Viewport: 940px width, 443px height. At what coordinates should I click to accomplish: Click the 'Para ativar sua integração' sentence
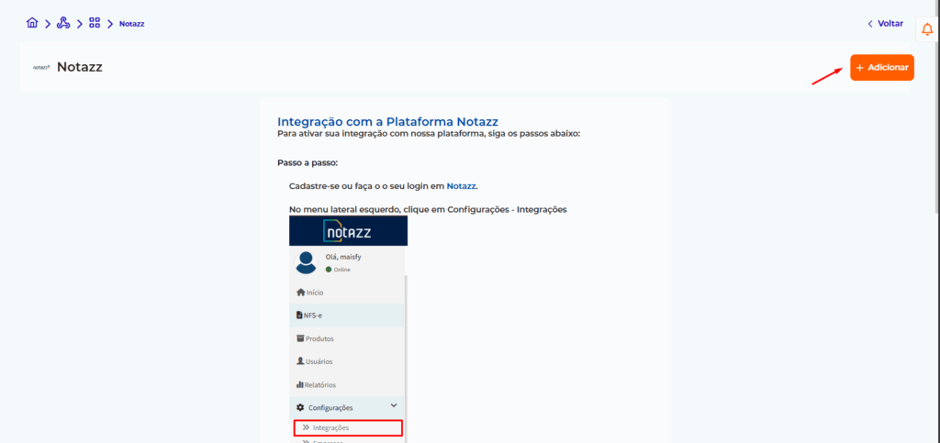pos(429,134)
